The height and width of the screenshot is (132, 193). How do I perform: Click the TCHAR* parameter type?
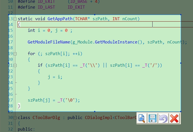coord(83,19)
